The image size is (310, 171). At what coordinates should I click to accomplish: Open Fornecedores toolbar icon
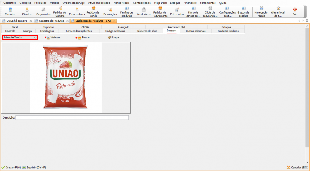click(x=77, y=12)
